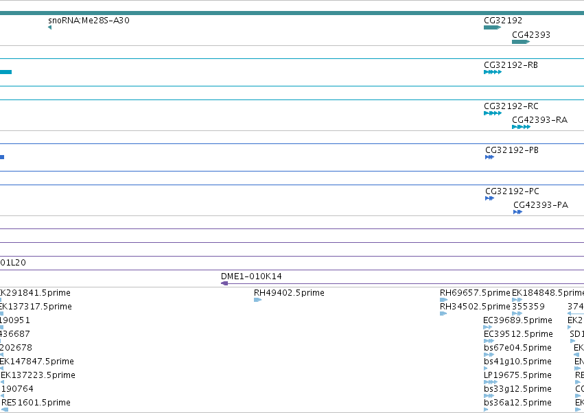Click the 190951 EST label

(x=15, y=320)
